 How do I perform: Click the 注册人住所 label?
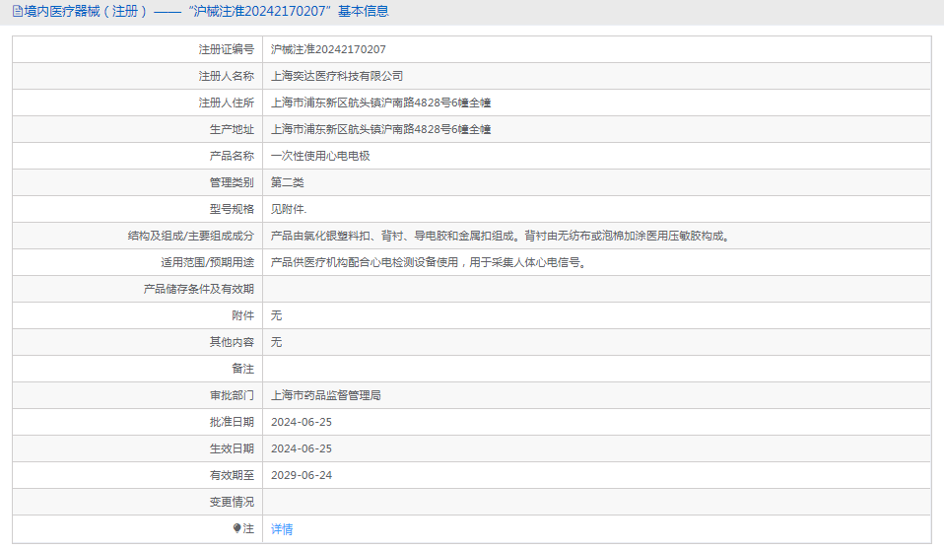(227, 103)
